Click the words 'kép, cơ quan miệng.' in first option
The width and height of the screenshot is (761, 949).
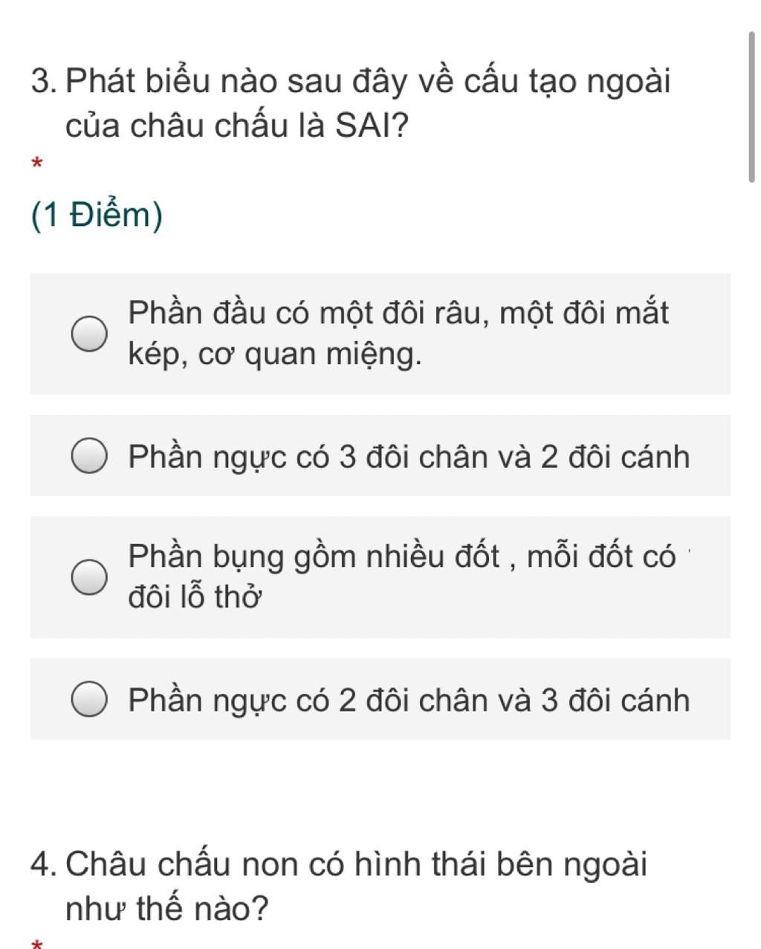click(275, 354)
